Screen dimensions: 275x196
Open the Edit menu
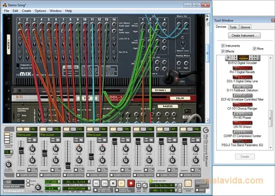click(15, 11)
